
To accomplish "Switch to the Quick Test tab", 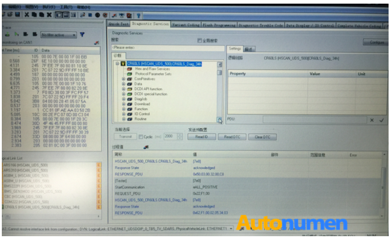I will pyautogui.click(x=118, y=24).
